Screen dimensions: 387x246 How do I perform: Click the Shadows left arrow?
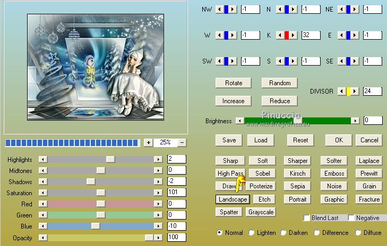click(x=43, y=181)
